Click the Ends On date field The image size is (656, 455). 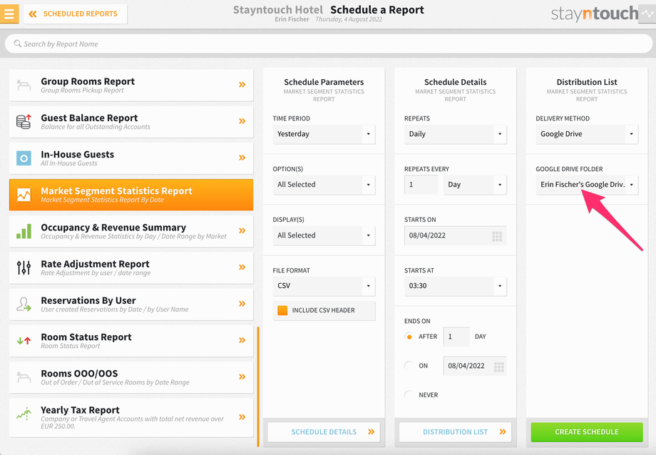[x=475, y=366]
